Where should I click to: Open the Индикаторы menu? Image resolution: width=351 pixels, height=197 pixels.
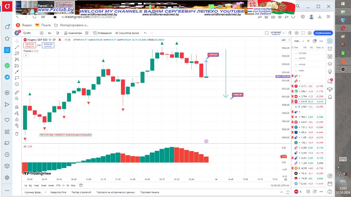click(73, 33)
